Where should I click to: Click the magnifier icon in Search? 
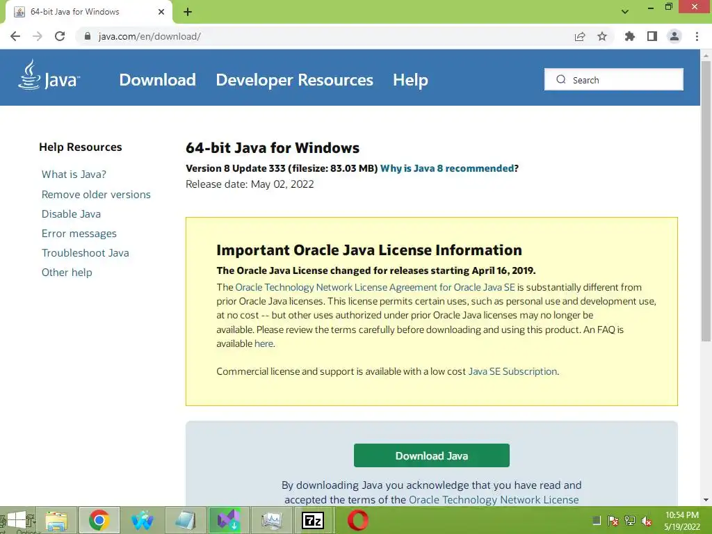click(561, 79)
